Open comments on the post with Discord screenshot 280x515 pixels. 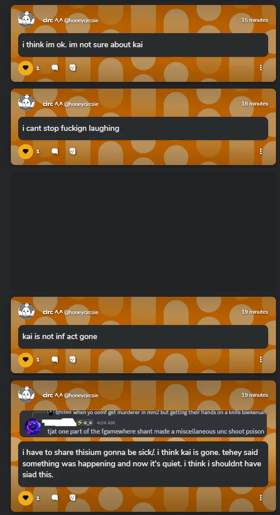click(55, 498)
